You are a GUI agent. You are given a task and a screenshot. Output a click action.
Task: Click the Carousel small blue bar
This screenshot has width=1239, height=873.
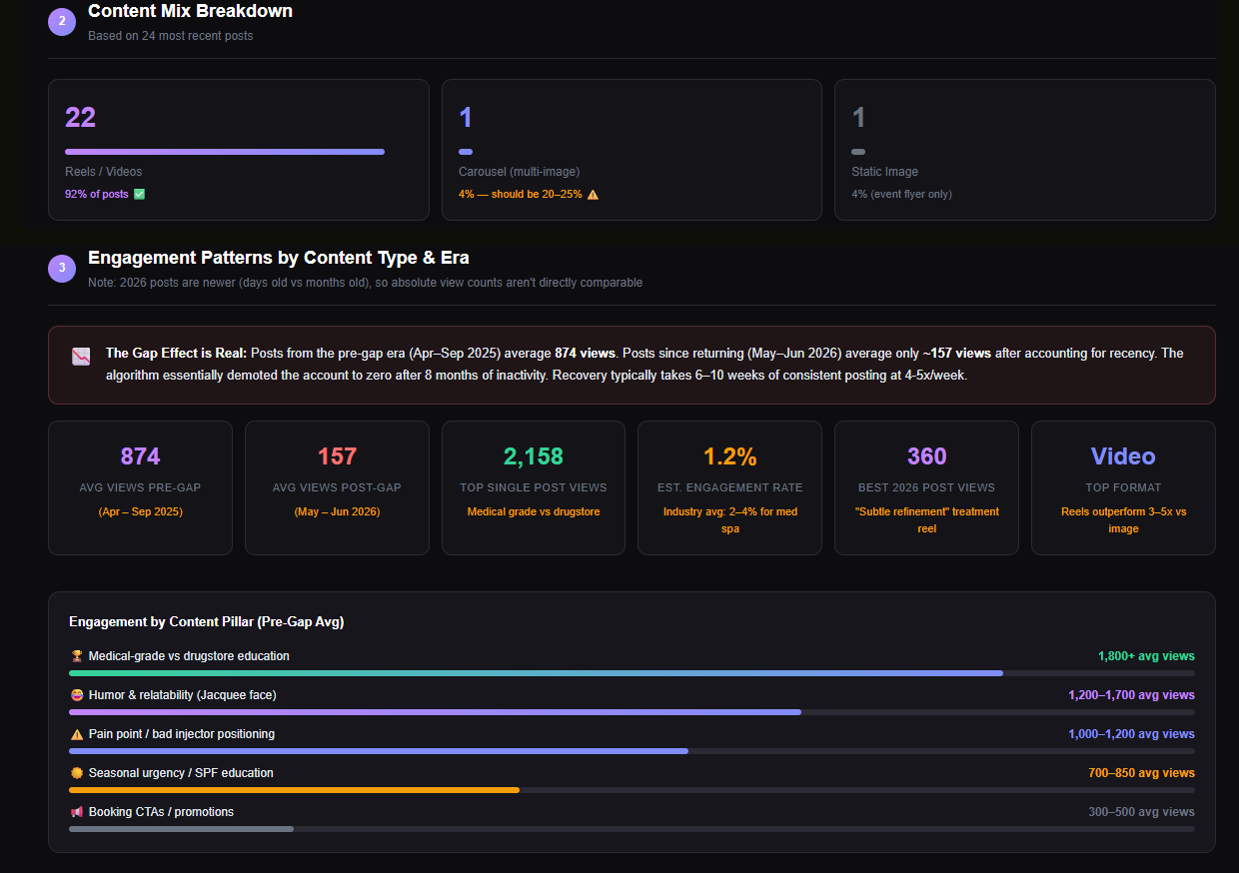click(x=466, y=152)
